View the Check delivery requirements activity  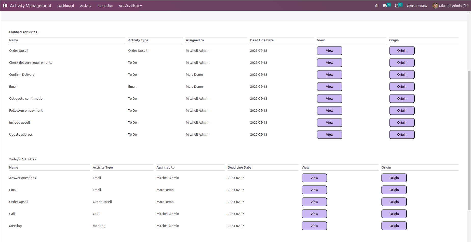330,62
